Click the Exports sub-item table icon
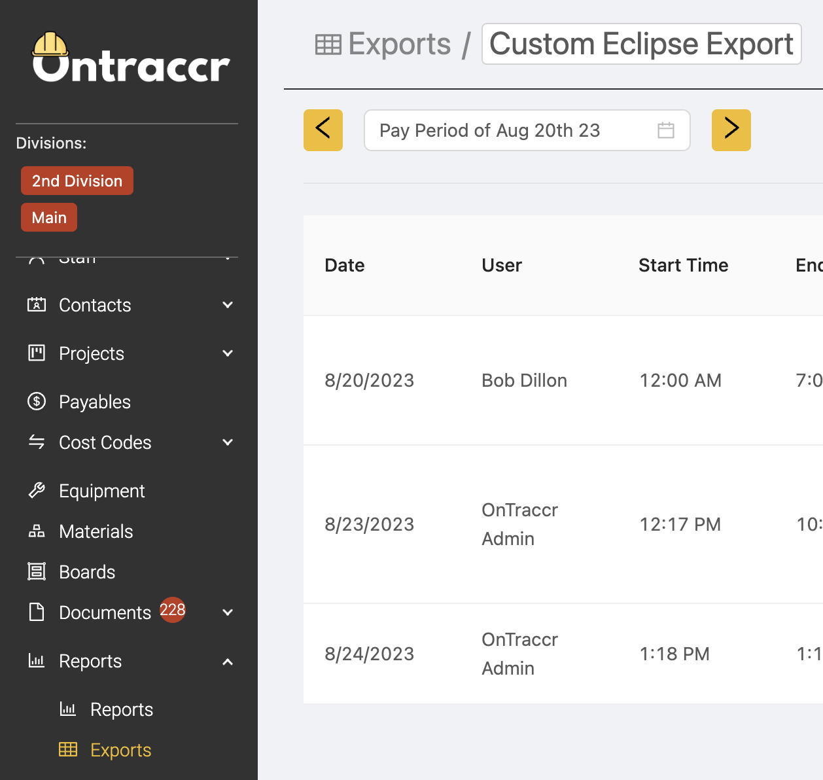The height and width of the screenshot is (780, 823). coord(68,749)
